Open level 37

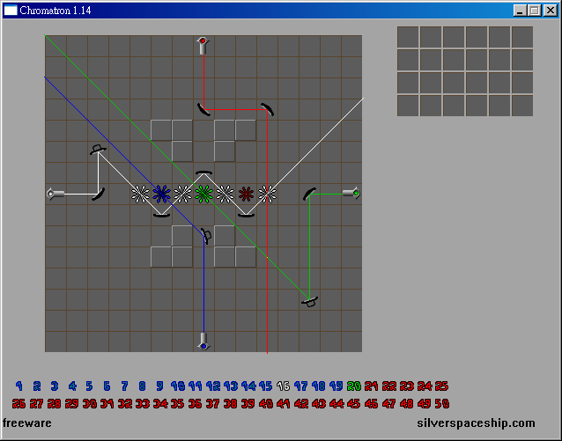tap(212, 404)
